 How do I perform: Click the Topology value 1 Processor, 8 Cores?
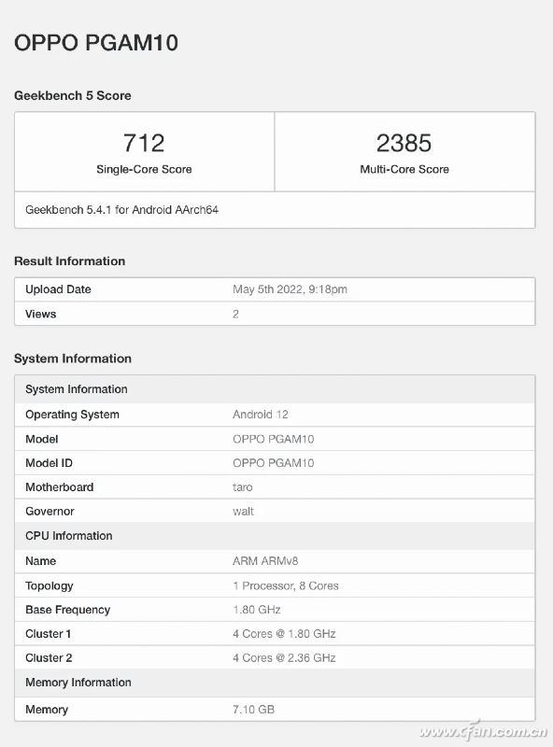pyautogui.click(x=286, y=585)
